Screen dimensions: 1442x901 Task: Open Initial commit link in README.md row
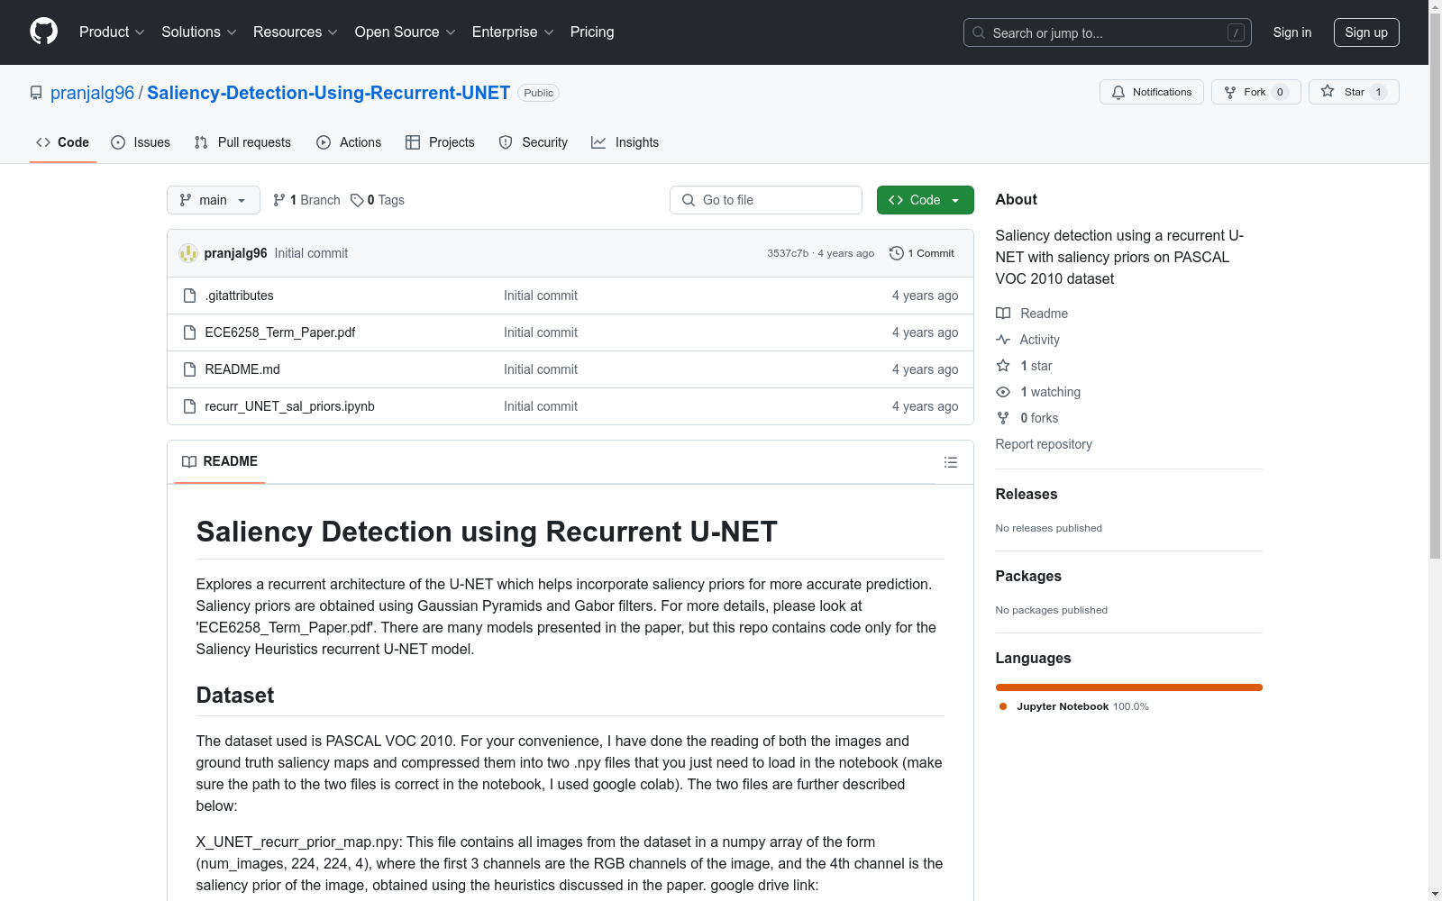541,369
